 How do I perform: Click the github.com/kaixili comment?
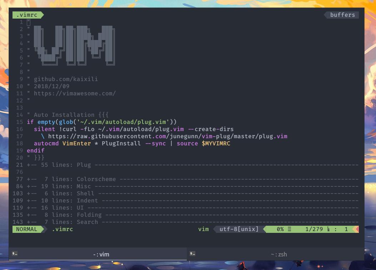click(x=66, y=79)
